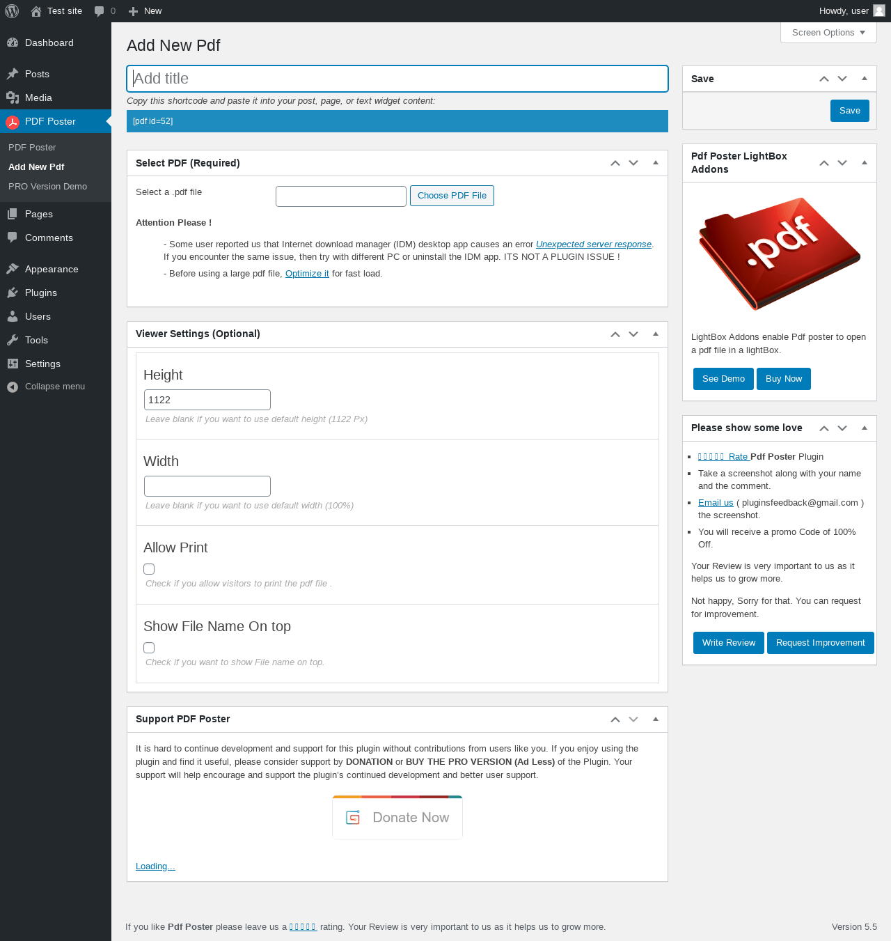Viewport: 891px width, 941px height.
Task: Open the Appearance menu
Action: point(52,270)
